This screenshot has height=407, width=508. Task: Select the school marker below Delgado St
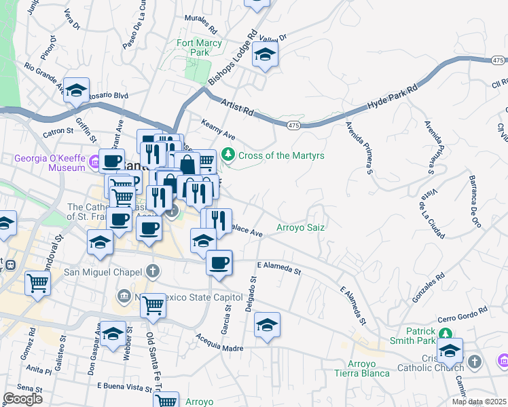(x=268, y=324)
